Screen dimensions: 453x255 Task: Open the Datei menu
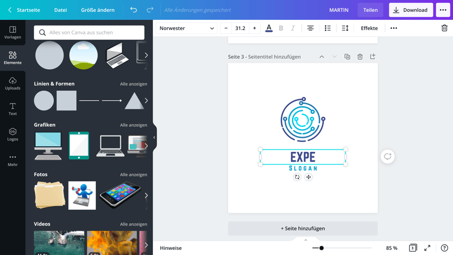coord(60,10)
